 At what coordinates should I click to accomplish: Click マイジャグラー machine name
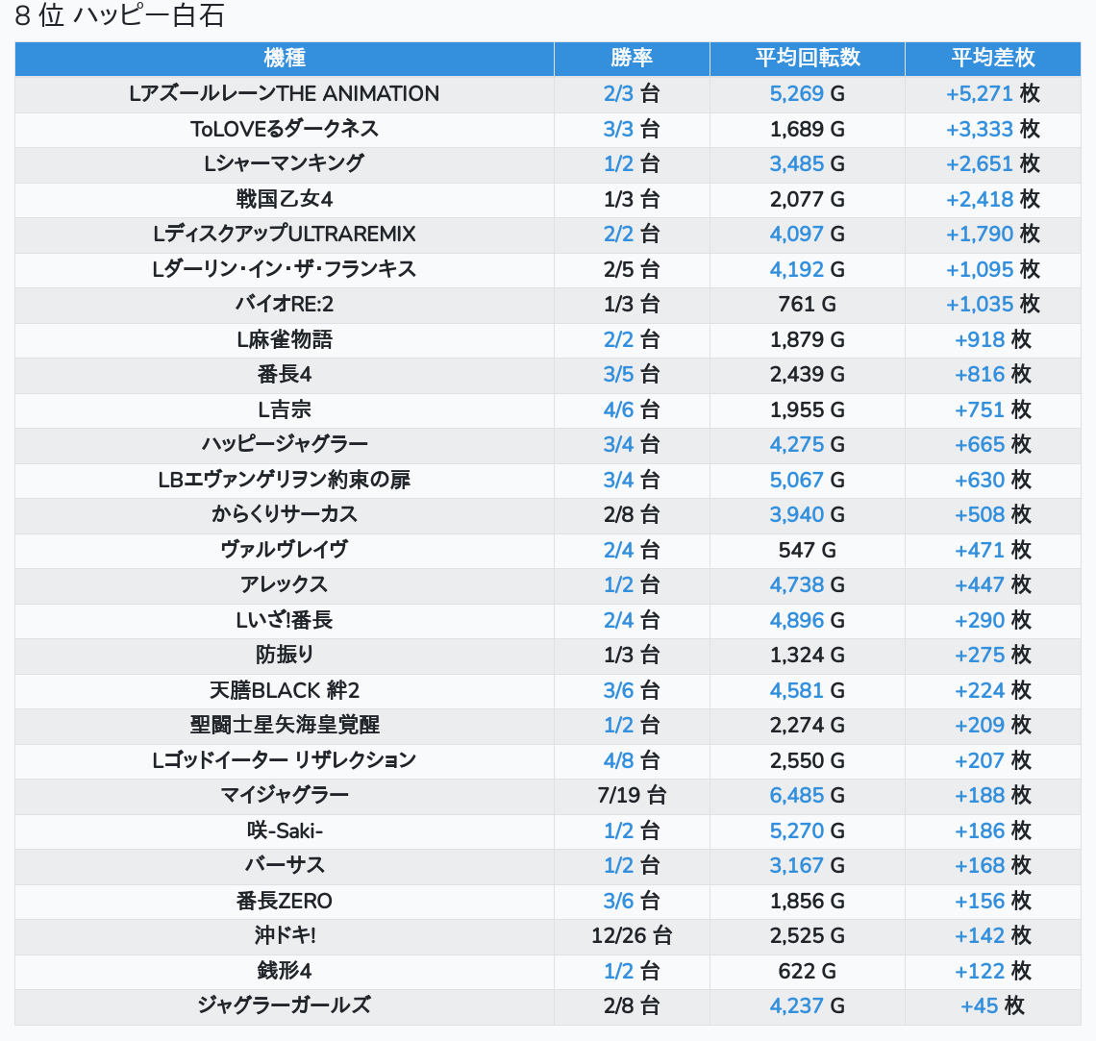(x=285, y=795)
